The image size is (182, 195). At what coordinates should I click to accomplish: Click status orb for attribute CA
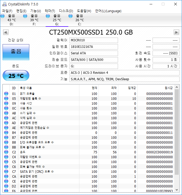(x=6, y=176)
